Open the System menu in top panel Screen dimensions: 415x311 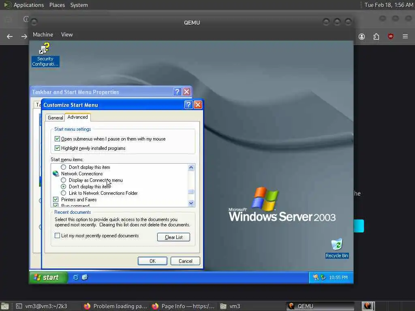click(x=79, y=5)
